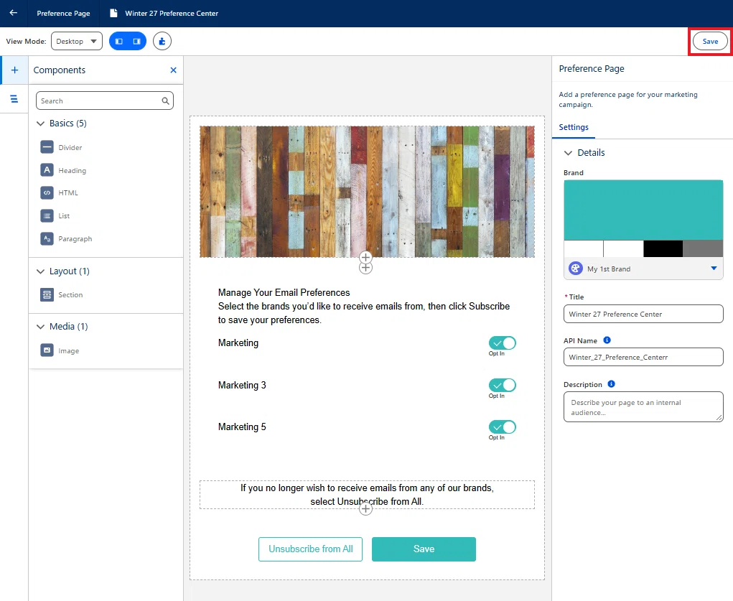
Task: Click the Unsubscribe from All button
Action: [310, 549]
